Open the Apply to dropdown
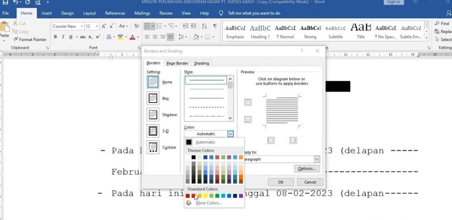Screen dimensions: 452x220 (316, 159)
